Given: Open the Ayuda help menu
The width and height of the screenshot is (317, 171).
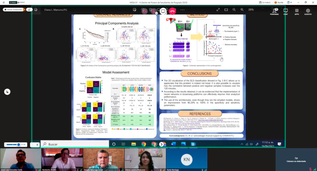Looking at the screenshot, I should 278,2.
